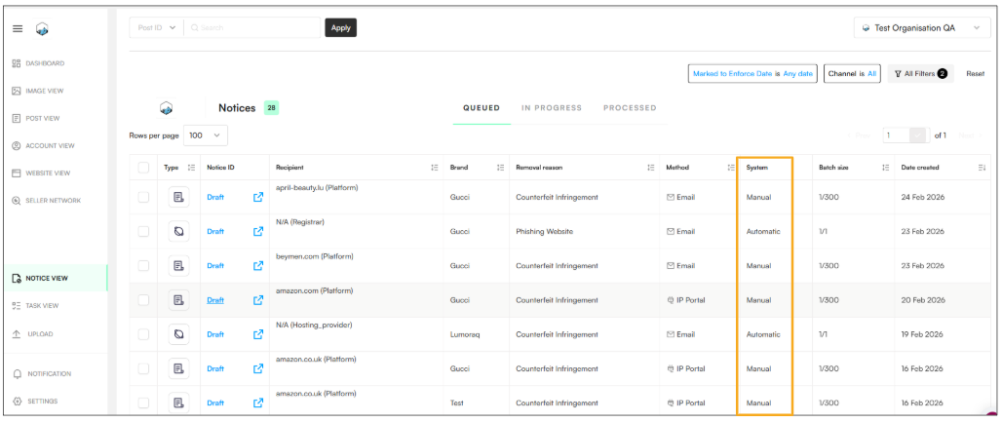Check the beymen.com row checkbox

pyautogui.click(x=143, y=265)
